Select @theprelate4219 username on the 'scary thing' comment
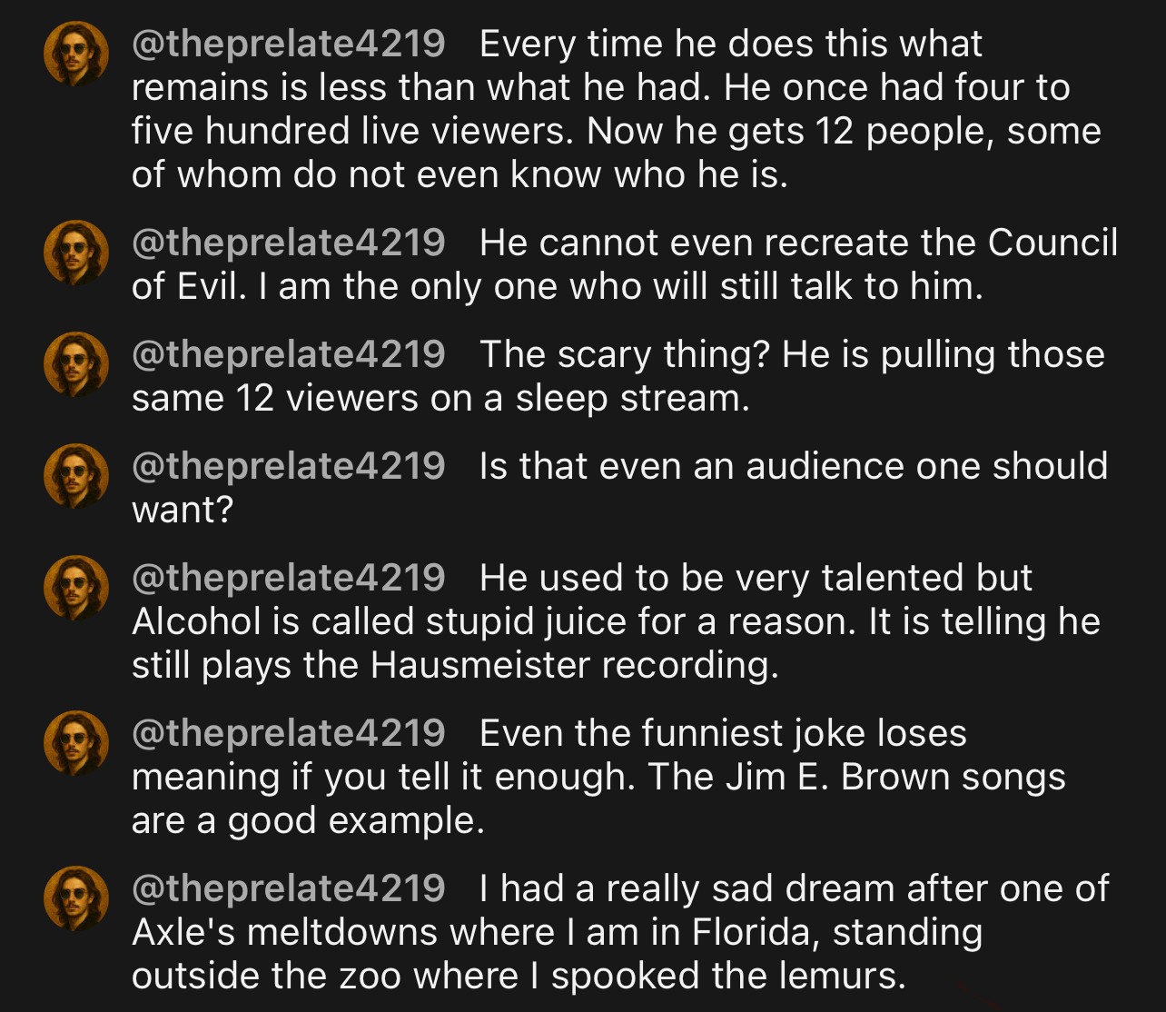The image size is (1166, 1012). (289, 354)
